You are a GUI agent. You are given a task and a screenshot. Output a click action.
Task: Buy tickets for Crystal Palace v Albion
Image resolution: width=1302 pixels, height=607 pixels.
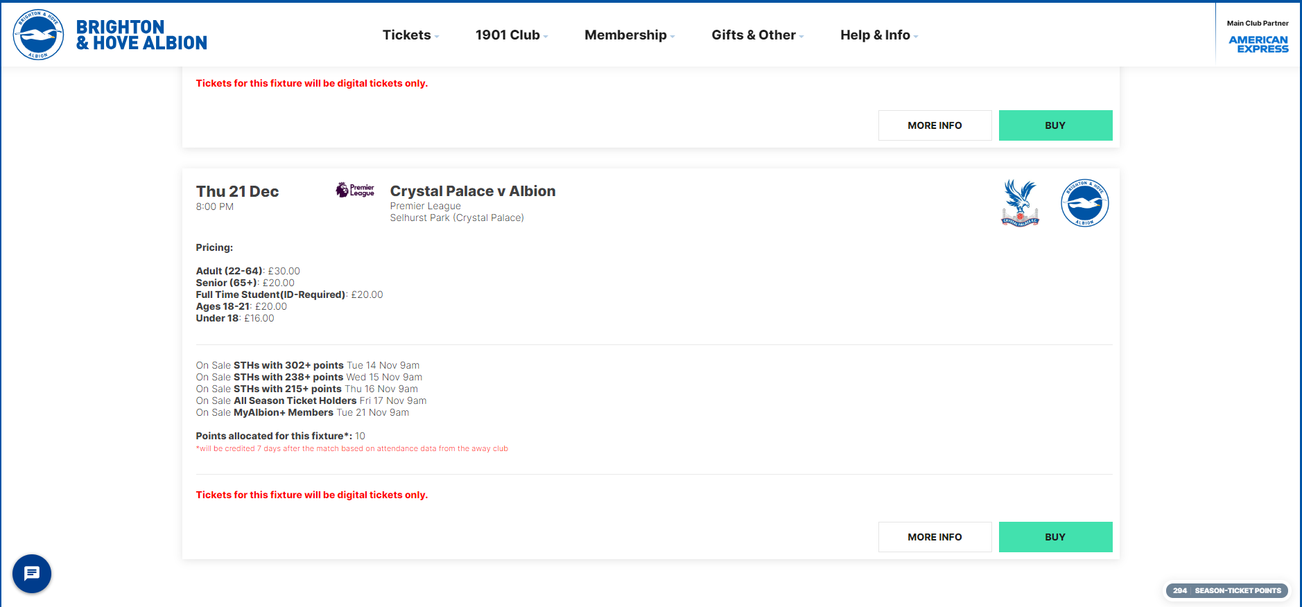(1055, 537)
